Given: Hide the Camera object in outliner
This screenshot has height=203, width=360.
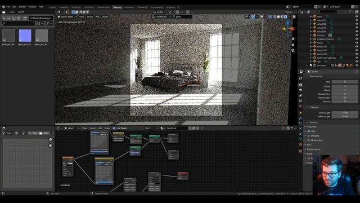Looking at the screenshot, I should [x=357, y=35].
